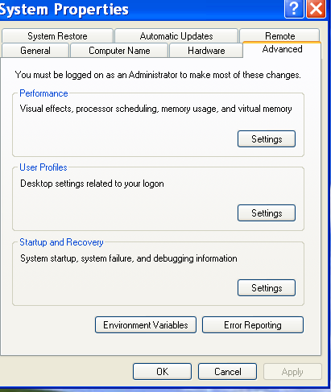
Task: Click the grayed-out Apply button
Action: tap(292, 372)
